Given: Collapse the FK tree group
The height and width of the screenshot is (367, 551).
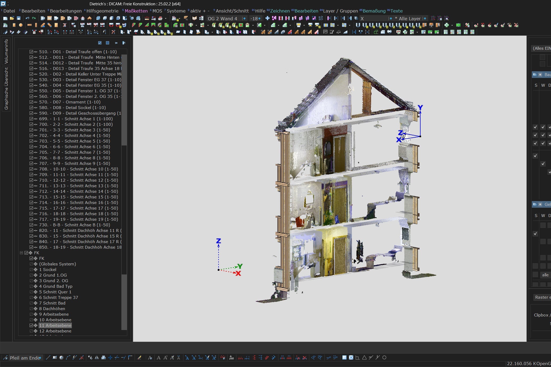Looking at the screenshot, I should (21, 253).
